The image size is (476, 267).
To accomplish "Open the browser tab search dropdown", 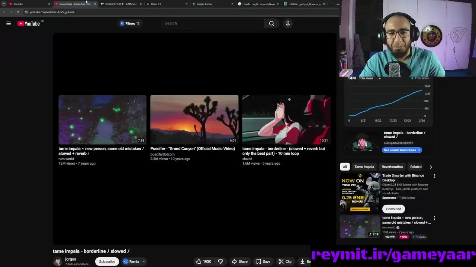I will [4, 4].
